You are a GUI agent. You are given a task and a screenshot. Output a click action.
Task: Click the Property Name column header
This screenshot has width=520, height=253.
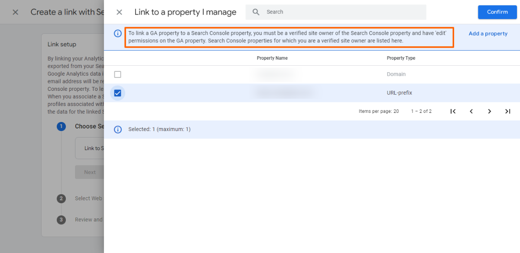(272, 58)
